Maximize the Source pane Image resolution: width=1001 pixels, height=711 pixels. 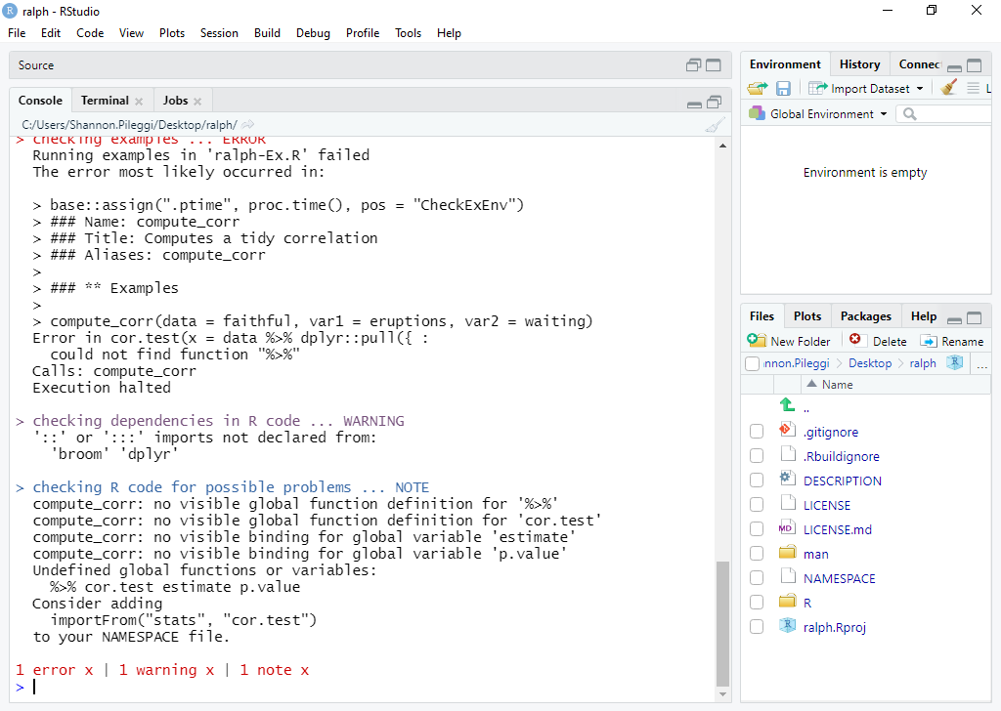(x=713, y=65)
